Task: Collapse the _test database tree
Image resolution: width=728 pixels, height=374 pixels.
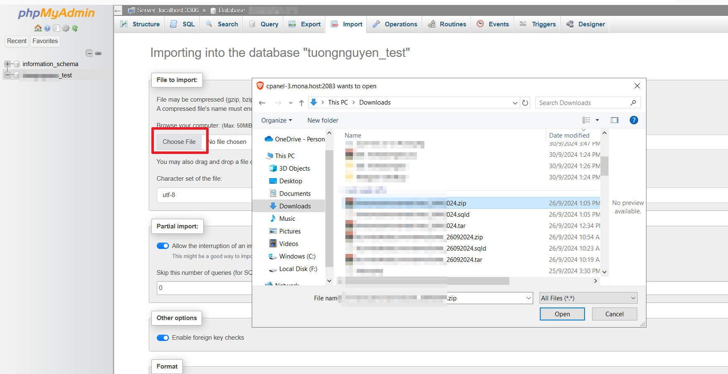Action: (7, 75)
